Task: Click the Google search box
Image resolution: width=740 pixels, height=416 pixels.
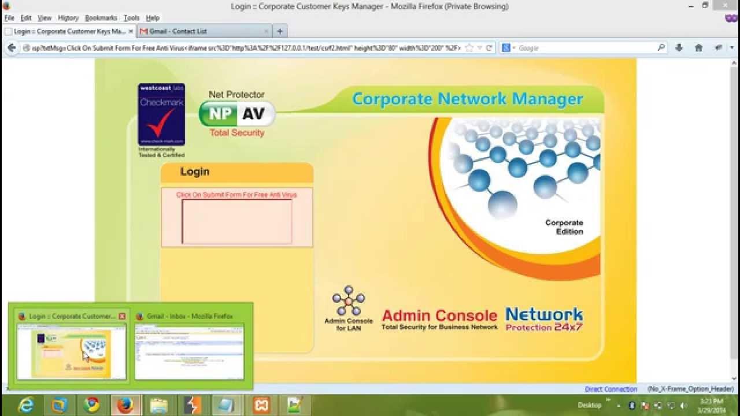Action: coord(587,48)
